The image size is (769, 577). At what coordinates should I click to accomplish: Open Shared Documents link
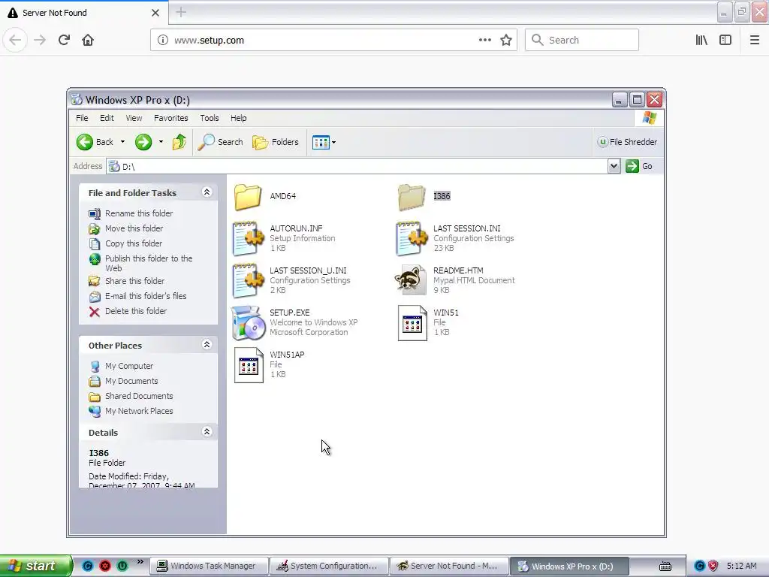[x=139, y=396]
